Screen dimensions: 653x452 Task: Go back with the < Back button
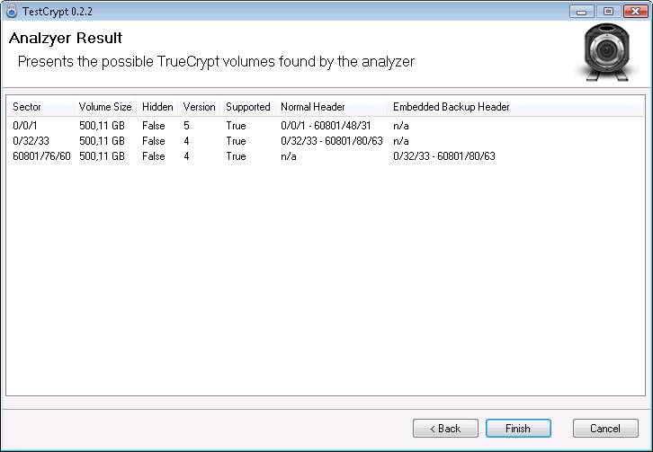[445, 429]
